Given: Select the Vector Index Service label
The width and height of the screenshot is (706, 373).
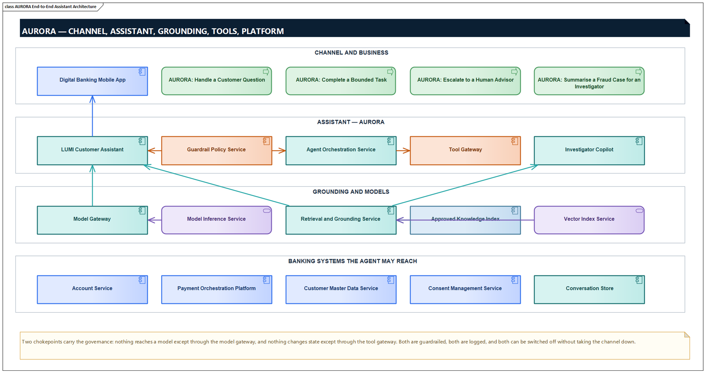Looking at the screenshot, I should coord(589,219).
